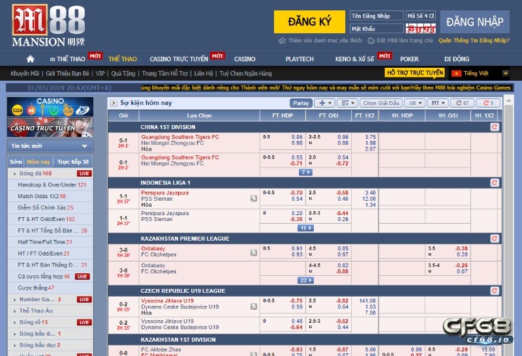The image size is (522, 356).
Task: Click the ĐĂNG NHẬP login button
Action: coord(475,22)
